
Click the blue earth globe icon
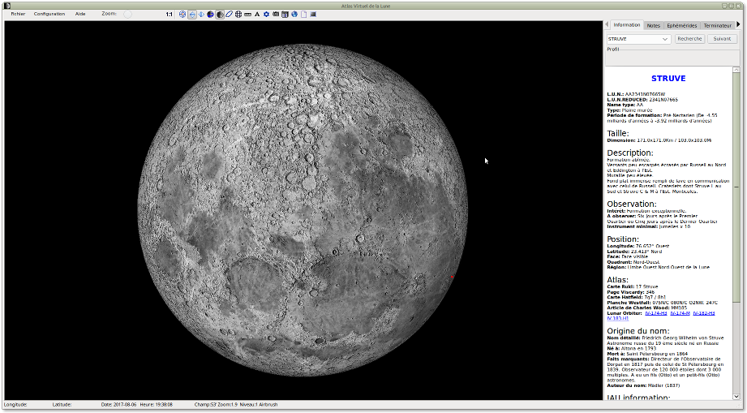294,15
